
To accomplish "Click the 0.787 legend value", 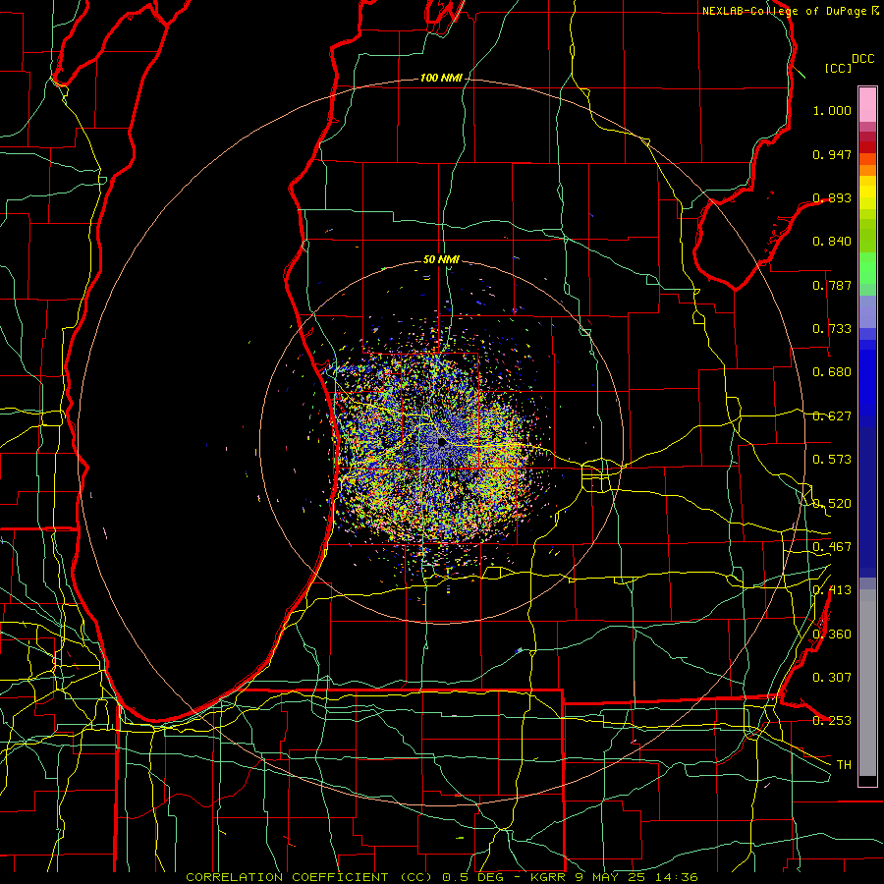I will (x=832, y=285).
